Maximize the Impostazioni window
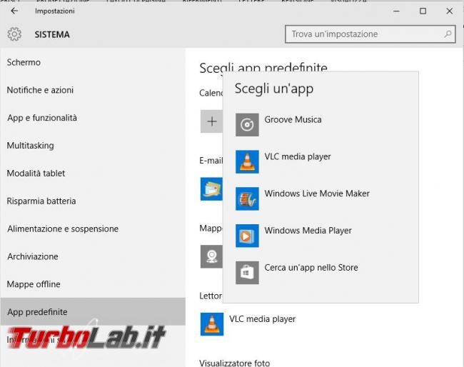Viewport: 464px width, 367px height. (423, 11)
